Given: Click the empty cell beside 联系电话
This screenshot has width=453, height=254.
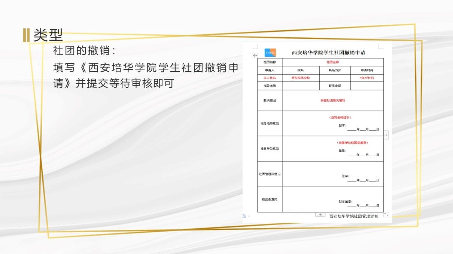Looking at the screenshot, I should [x=367, y=86].
